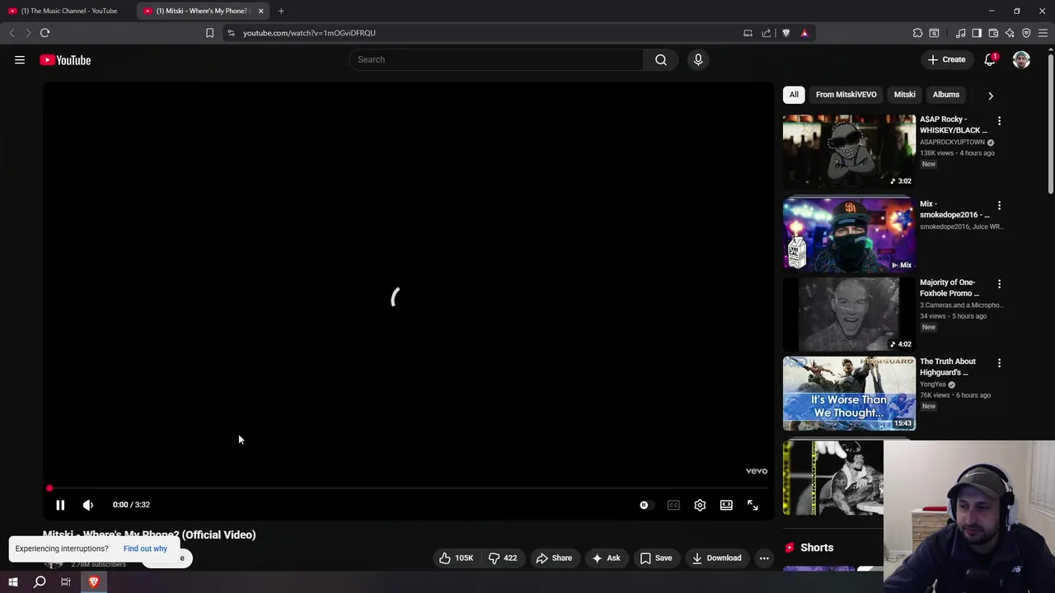
Task: Go back in browser history
Action: point(12,33)
